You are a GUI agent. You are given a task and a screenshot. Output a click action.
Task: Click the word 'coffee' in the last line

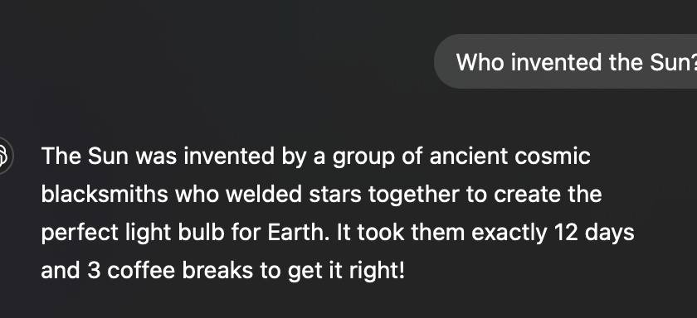click(x=141, y=271)
